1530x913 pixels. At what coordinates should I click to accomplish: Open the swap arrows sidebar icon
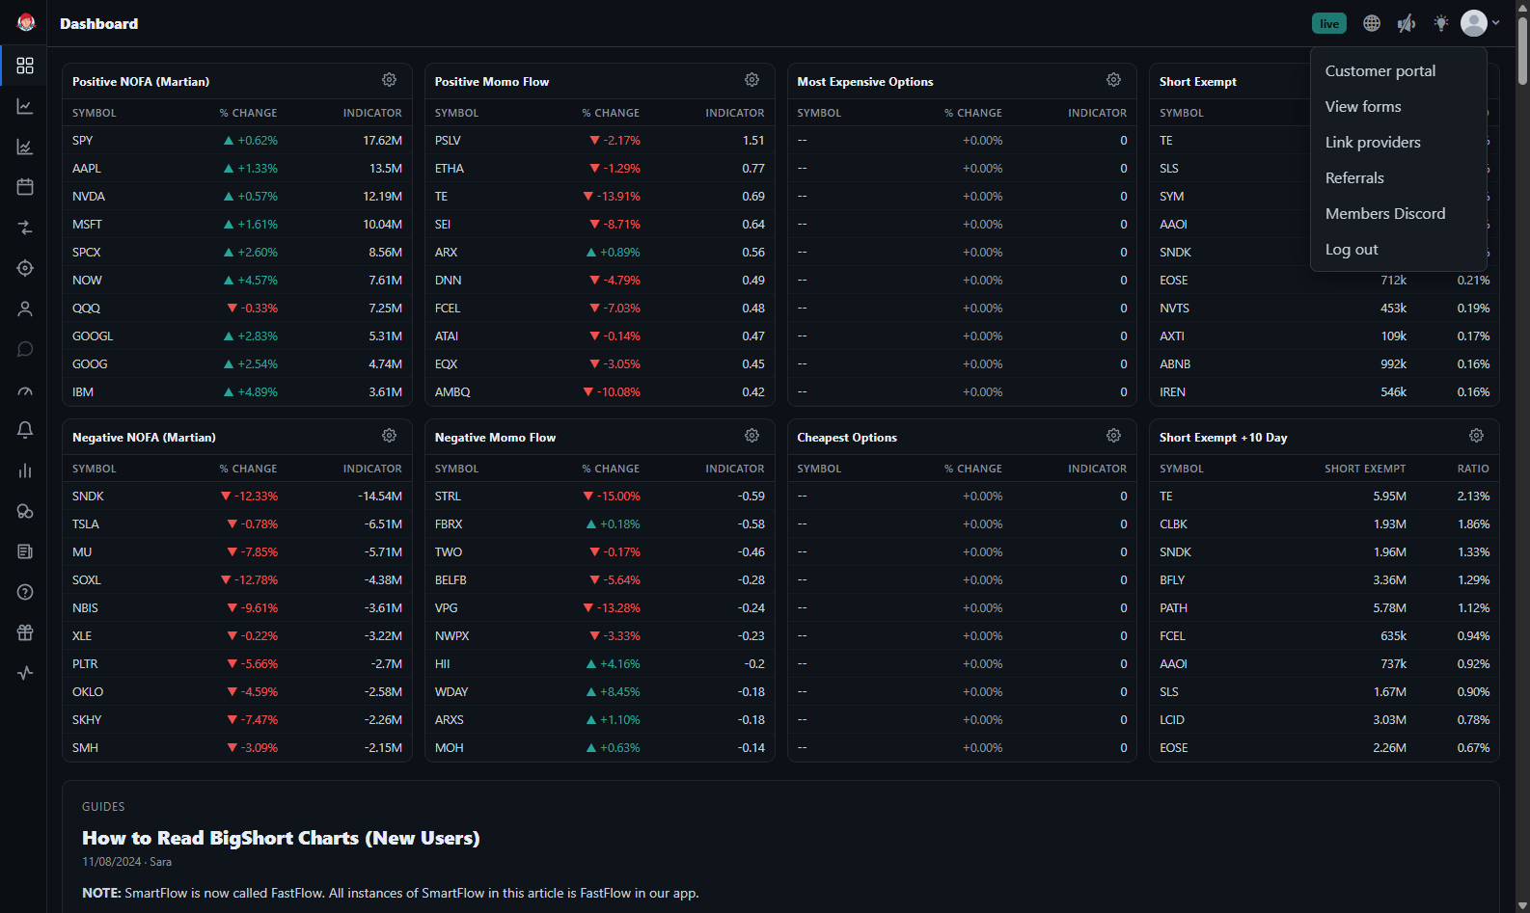point(25,228)
